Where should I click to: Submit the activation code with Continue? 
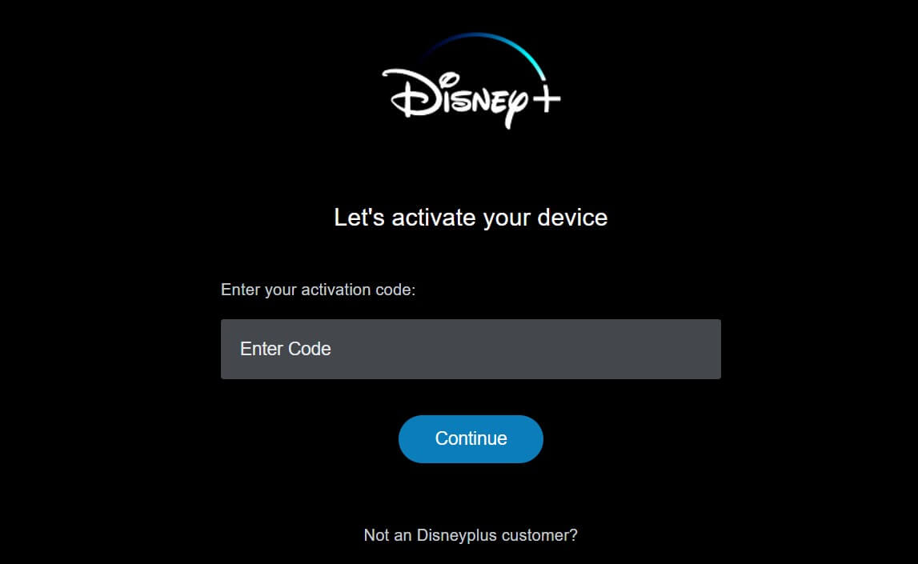tap(471, 438)
